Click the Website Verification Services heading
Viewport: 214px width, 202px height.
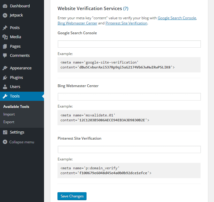(x=90, y=9)
